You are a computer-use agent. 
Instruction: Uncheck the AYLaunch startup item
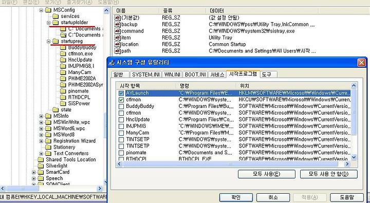click(x=121, y=93)
